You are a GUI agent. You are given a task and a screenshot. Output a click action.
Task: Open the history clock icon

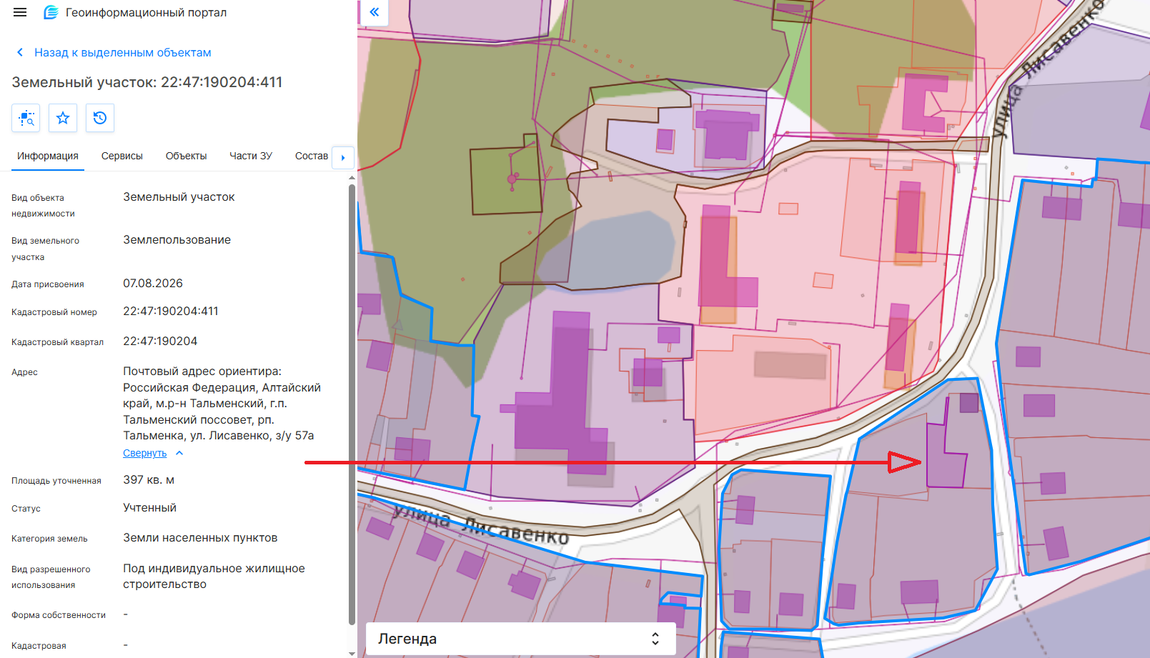(100, 118)
